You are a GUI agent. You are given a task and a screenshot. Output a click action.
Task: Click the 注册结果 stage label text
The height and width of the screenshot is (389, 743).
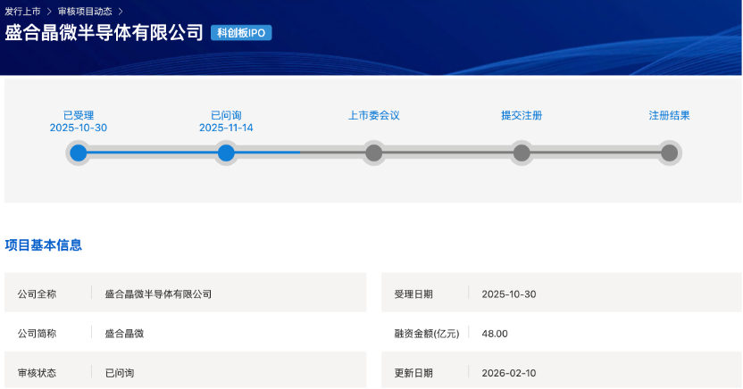(669, 115)
